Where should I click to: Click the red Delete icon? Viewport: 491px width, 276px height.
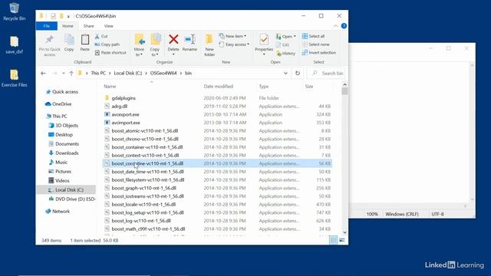click(x=173, y=40)
